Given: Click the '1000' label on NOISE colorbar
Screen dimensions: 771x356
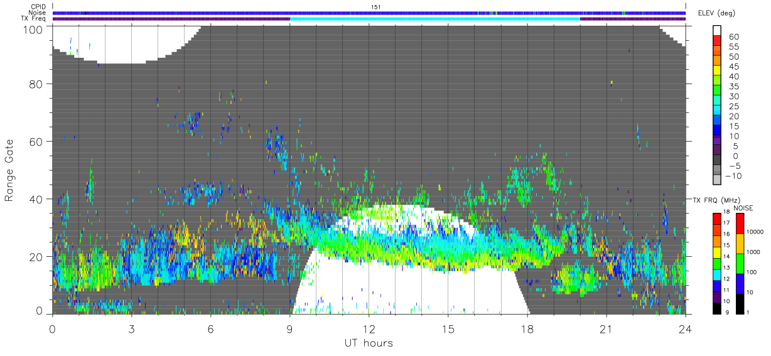Looking at the screenshot, I should pos(752,253).
